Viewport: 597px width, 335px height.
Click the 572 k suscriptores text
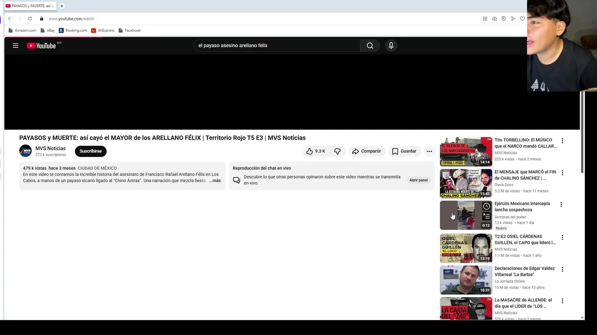51,155
